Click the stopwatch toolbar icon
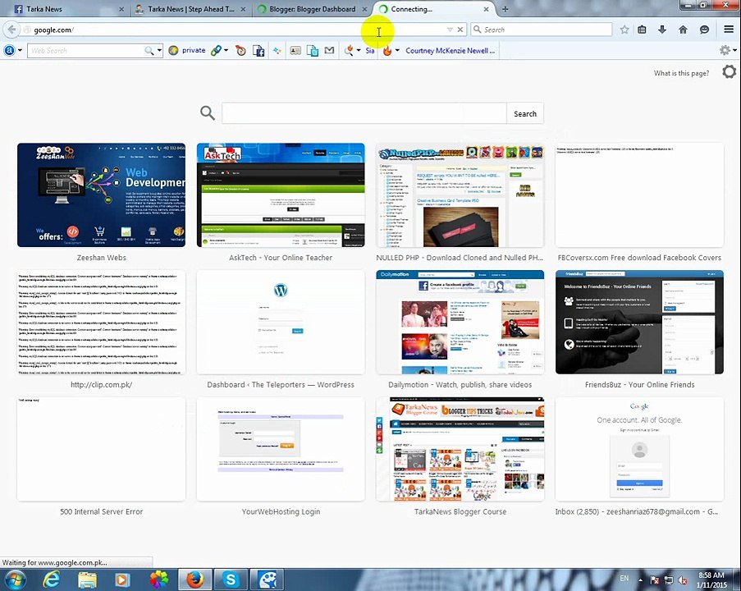 click(x=240, y=51)
